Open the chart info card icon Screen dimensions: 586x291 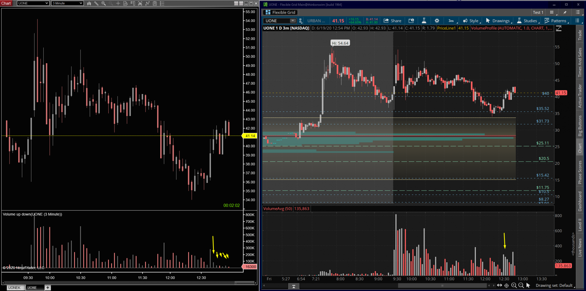pyautogui.click(x=411, y=21)
